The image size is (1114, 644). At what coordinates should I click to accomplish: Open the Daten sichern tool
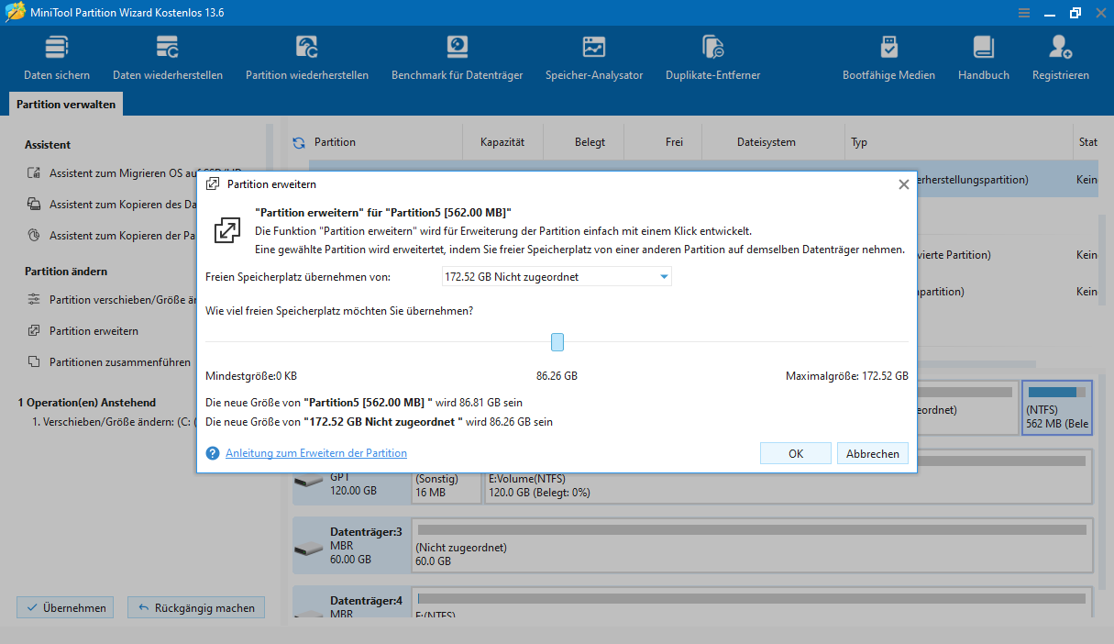(57, 59)
